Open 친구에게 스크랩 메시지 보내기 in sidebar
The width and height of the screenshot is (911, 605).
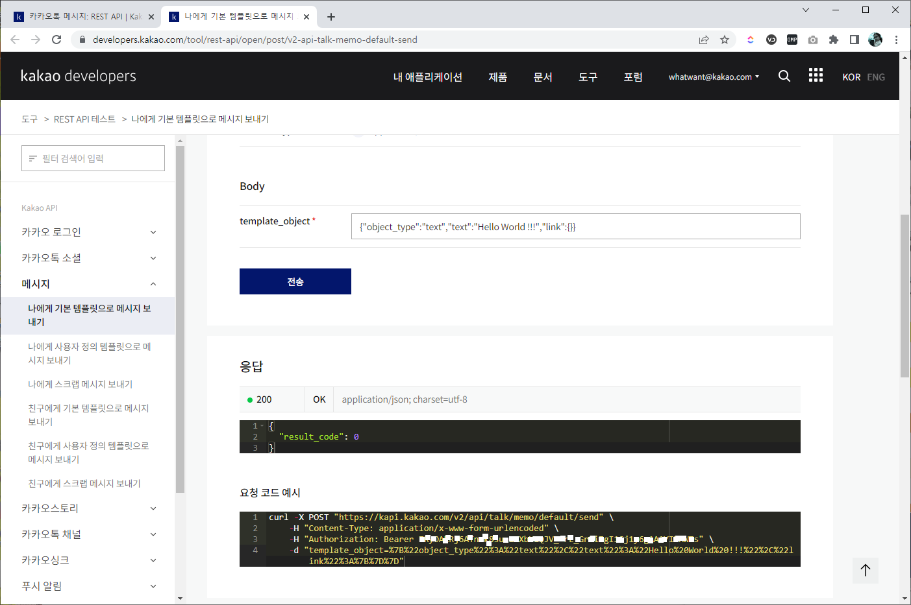[x=84, y=484]
